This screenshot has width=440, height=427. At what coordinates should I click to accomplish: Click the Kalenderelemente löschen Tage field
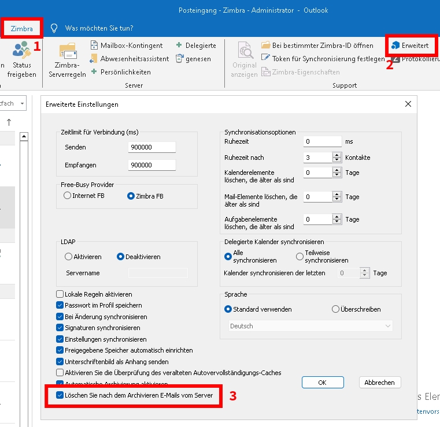(317, 173)
